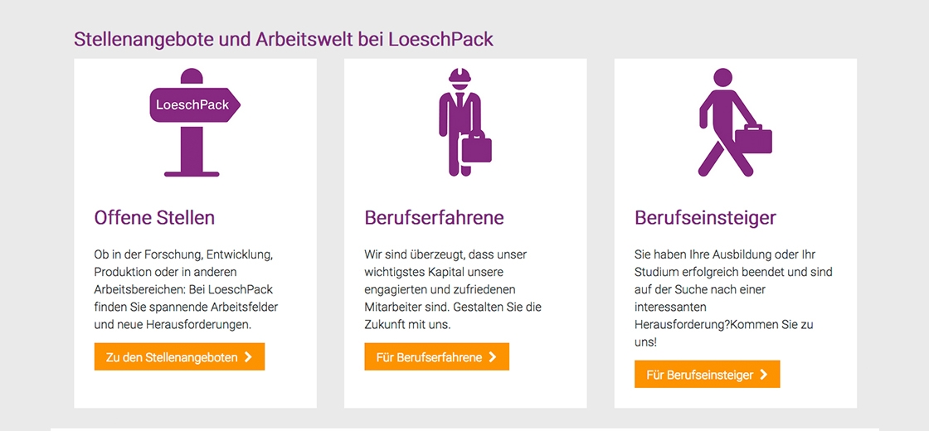This screenshot has width=929, height=431.
Task: Open the Offene Stellen heading
Action: click(x=154, y=218)
